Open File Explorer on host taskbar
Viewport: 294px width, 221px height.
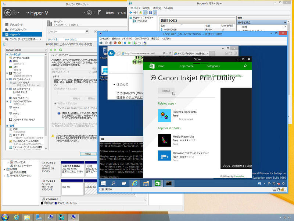[27, 217]
